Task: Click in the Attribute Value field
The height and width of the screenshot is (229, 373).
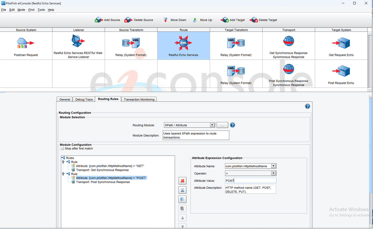Action: pyautogui.click(x=250, y=181)
